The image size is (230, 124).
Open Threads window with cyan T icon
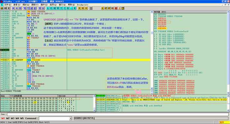(61, 8)
